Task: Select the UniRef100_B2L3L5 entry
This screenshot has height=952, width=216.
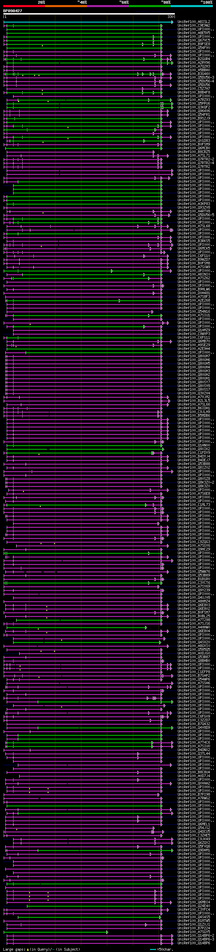Action: (194, 401)
